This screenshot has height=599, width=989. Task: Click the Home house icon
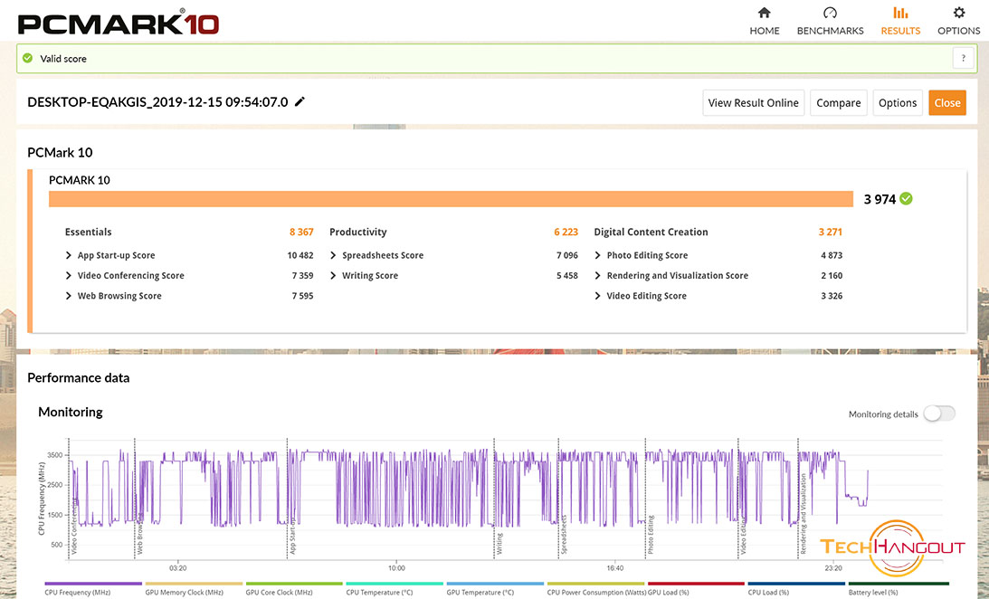click(764, 13)
